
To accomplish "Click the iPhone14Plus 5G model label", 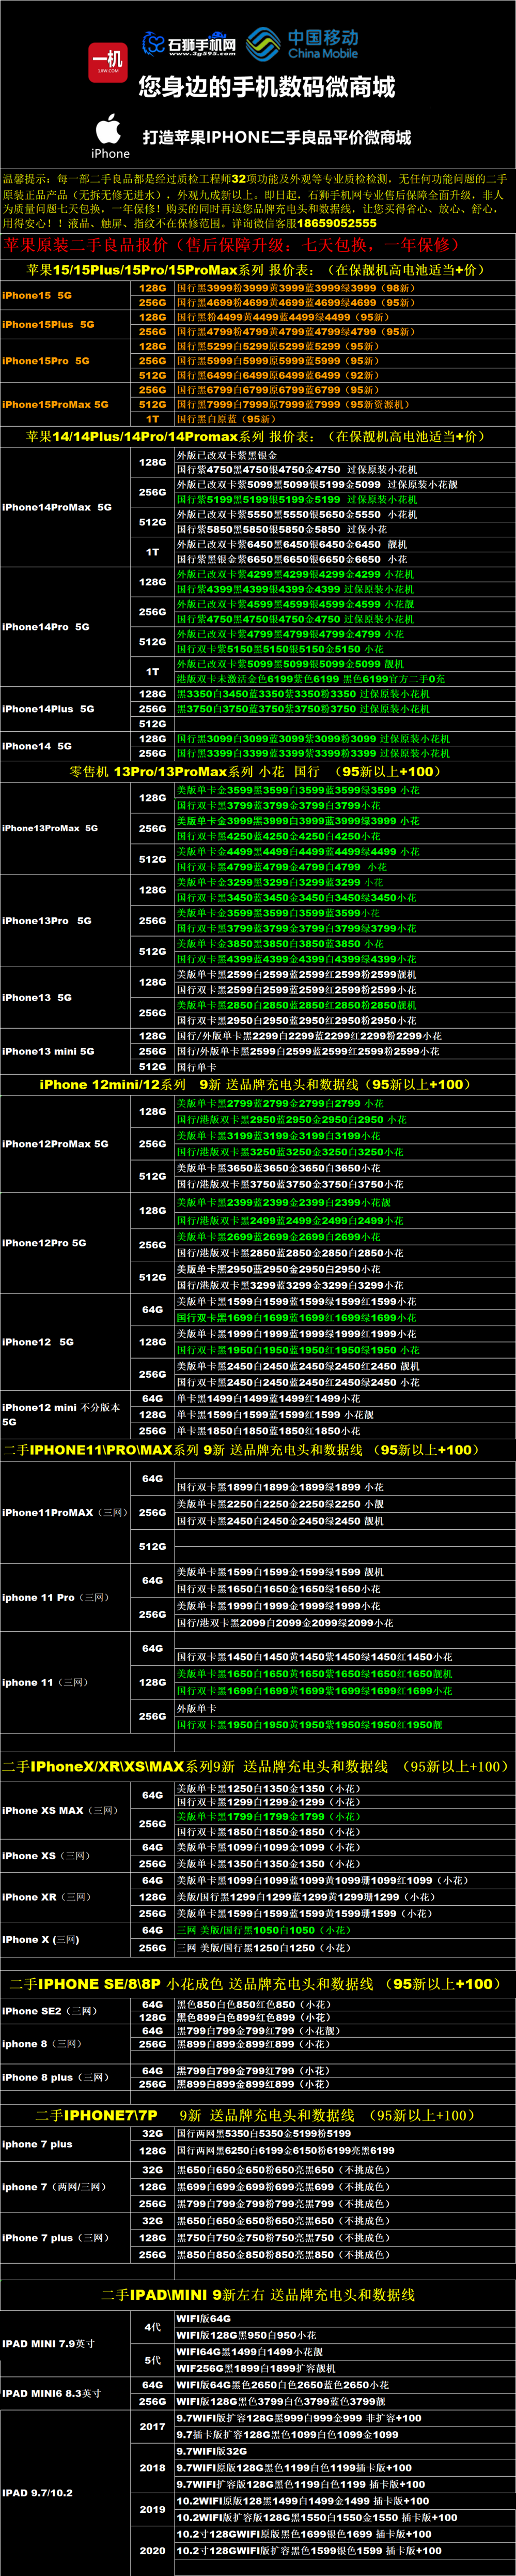I will [48, 709].
